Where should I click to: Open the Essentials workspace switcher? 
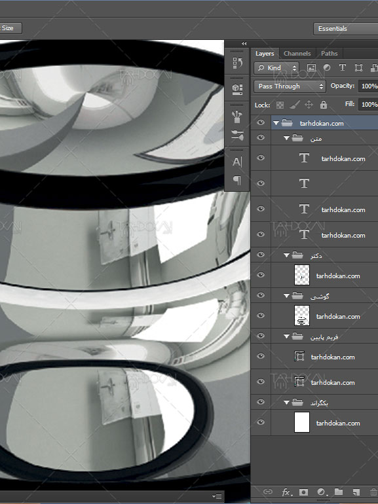pos(346,29)
